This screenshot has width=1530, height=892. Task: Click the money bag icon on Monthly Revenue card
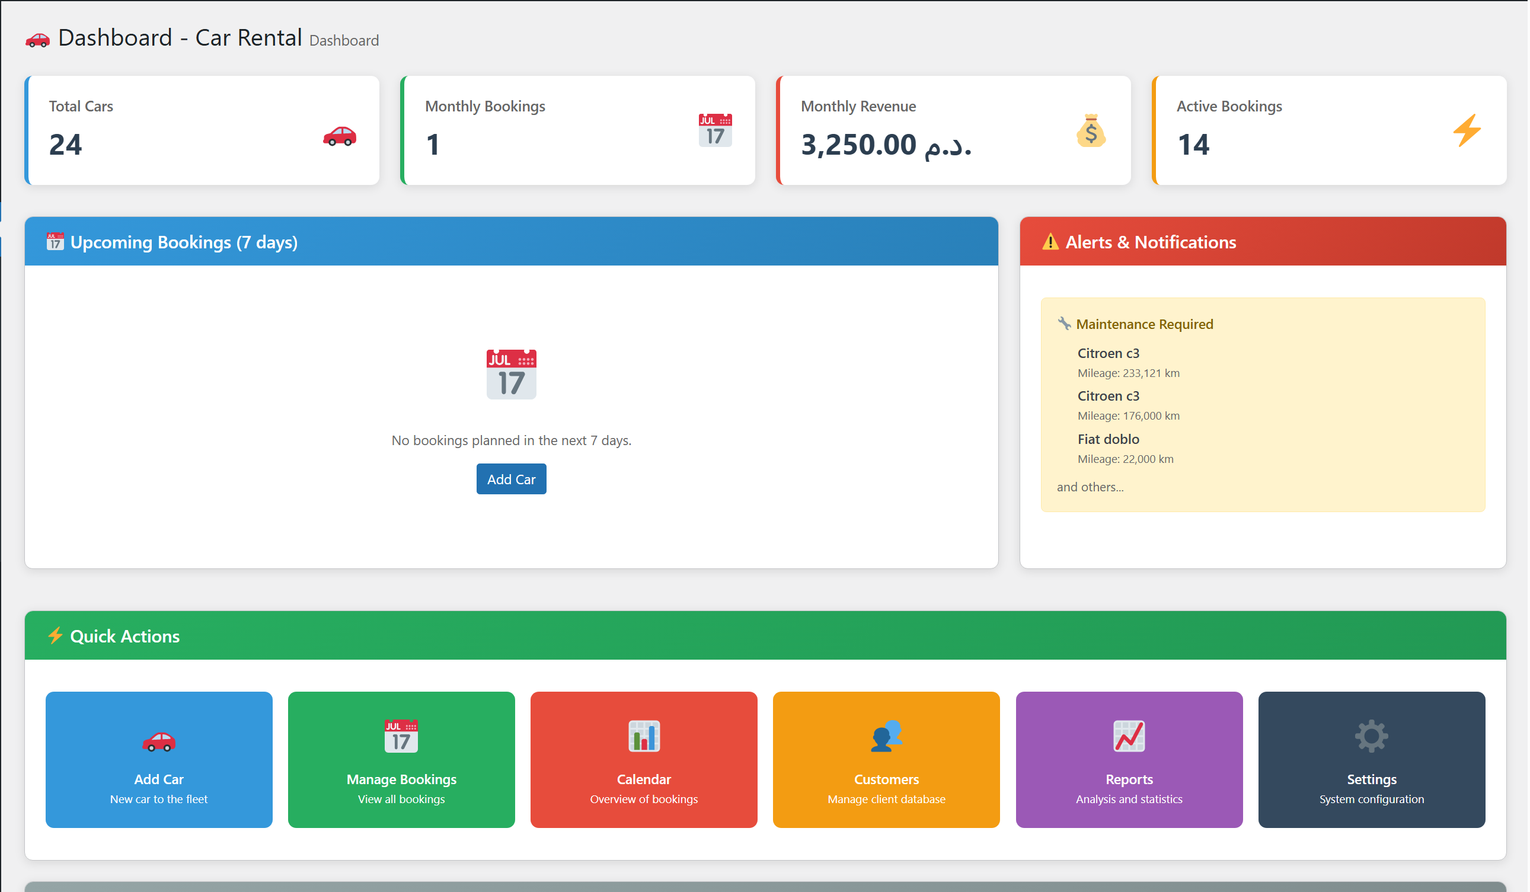tap(1091, 131)
